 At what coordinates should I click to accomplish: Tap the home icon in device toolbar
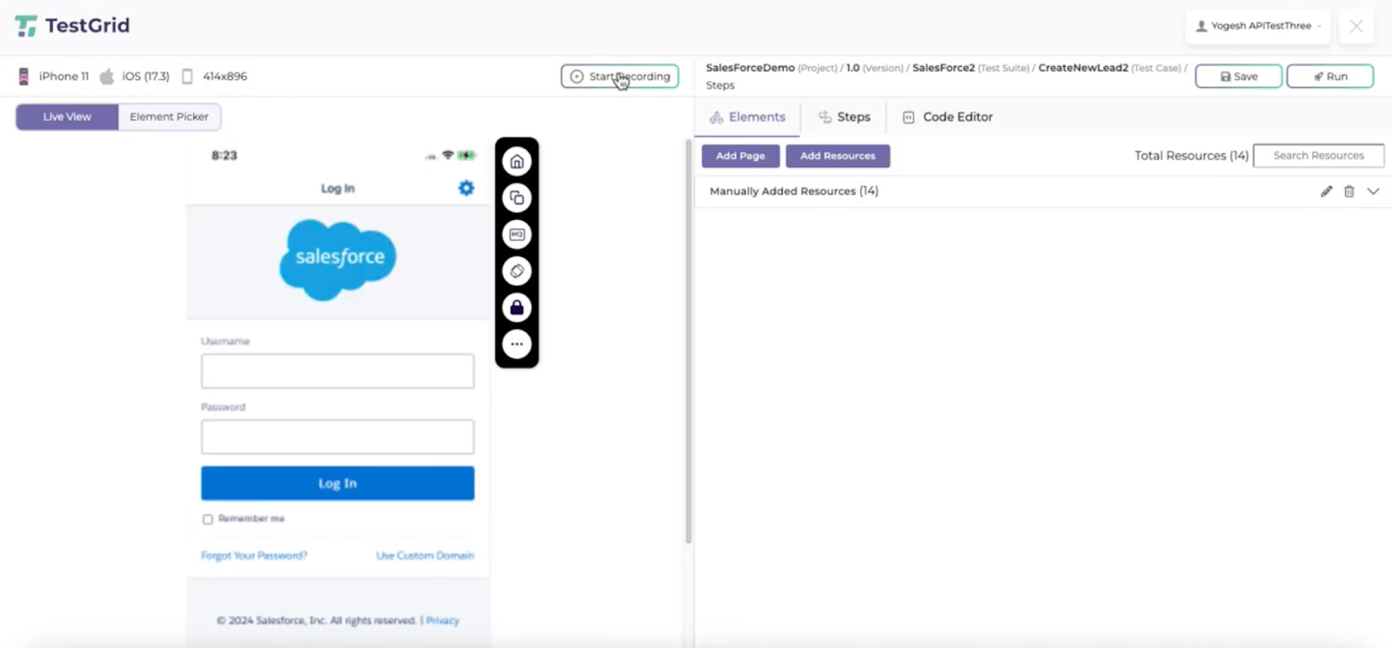click(517, 162)
